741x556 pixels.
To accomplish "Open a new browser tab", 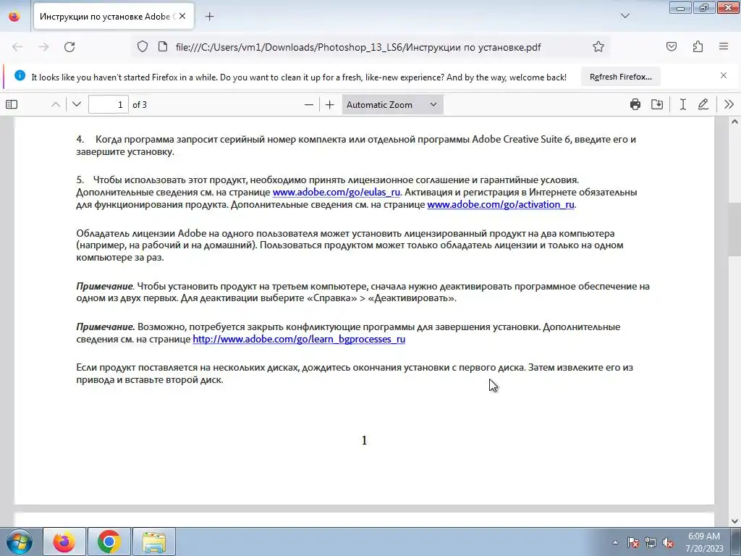I will coord(209,16).
